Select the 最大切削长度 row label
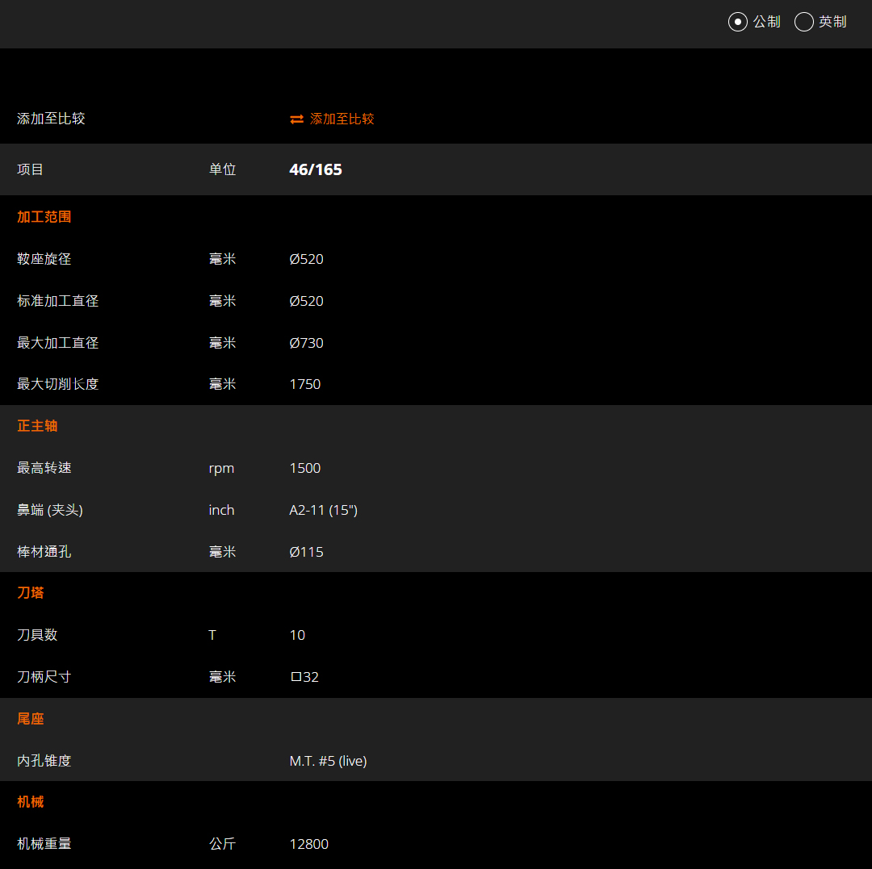Screen dimensions: 872x869 pos(58,385)
